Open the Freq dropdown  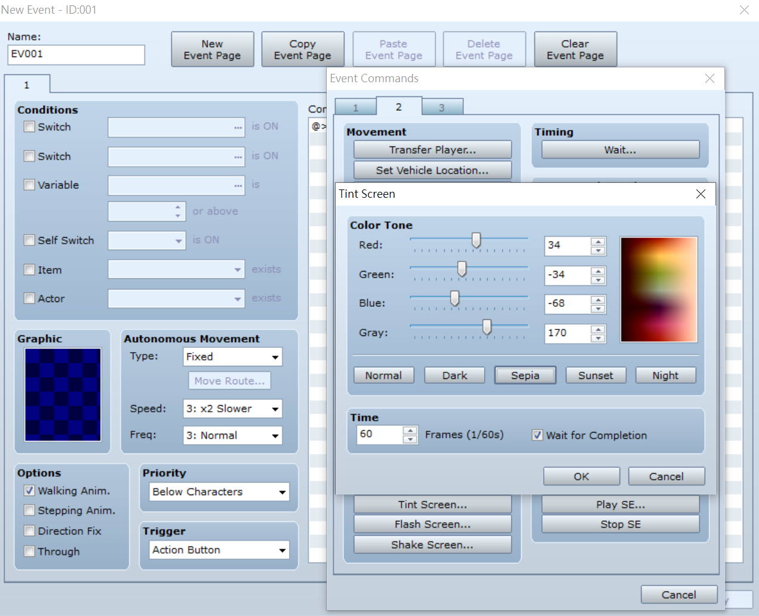pos(233,435)
